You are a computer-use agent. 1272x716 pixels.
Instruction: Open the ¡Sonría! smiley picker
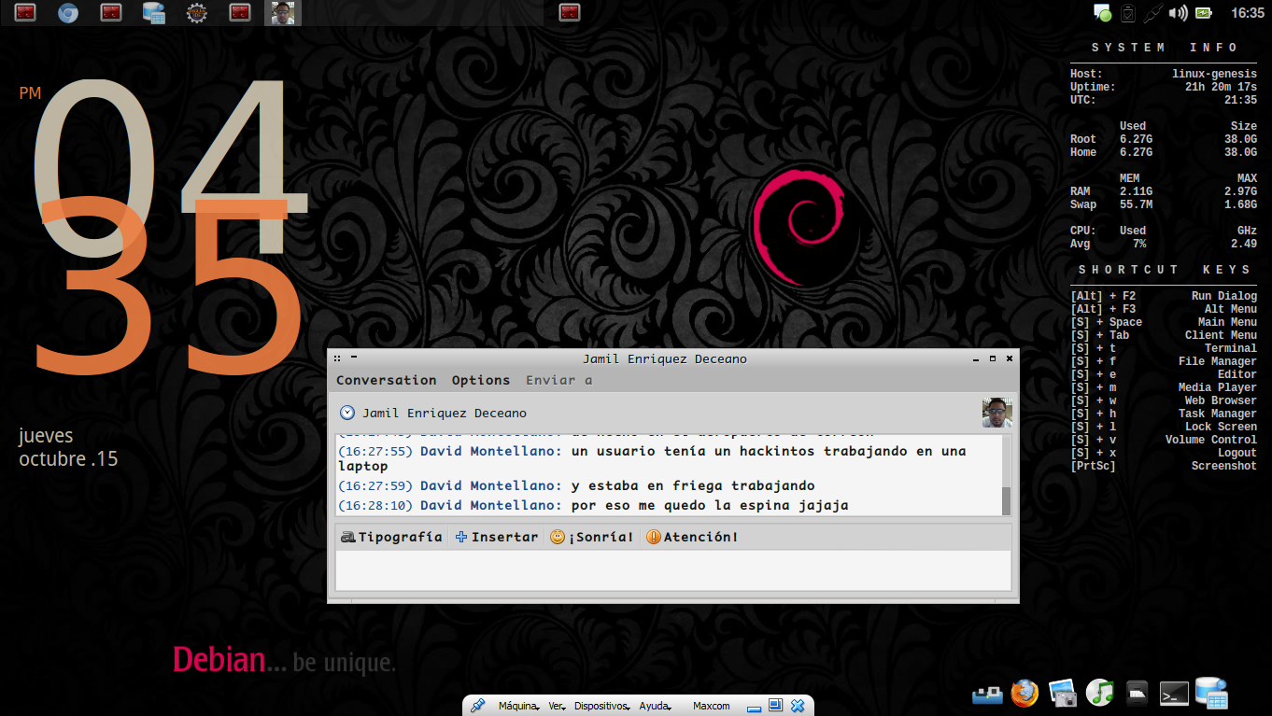point(592,537)
